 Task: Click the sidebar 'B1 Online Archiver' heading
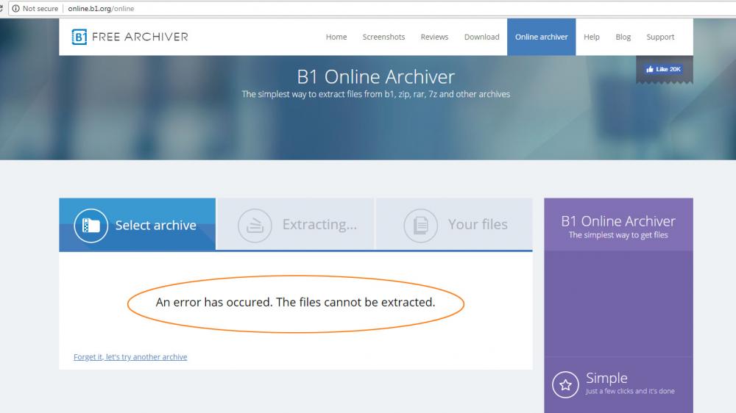coord(618,220)
